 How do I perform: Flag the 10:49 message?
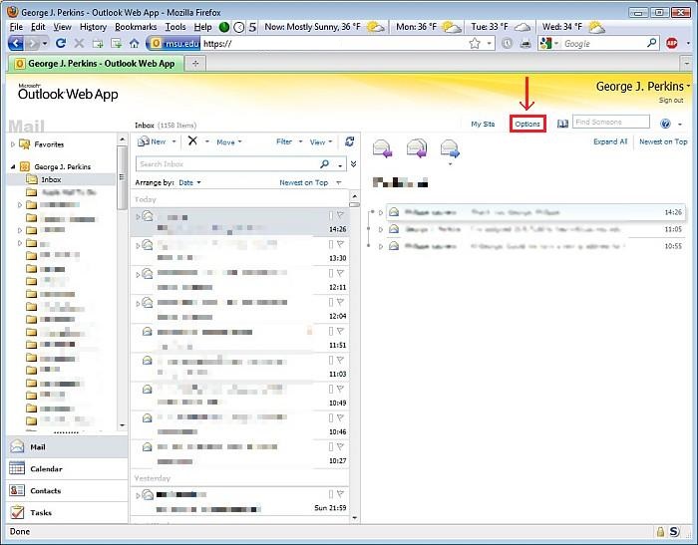(341, 389)
